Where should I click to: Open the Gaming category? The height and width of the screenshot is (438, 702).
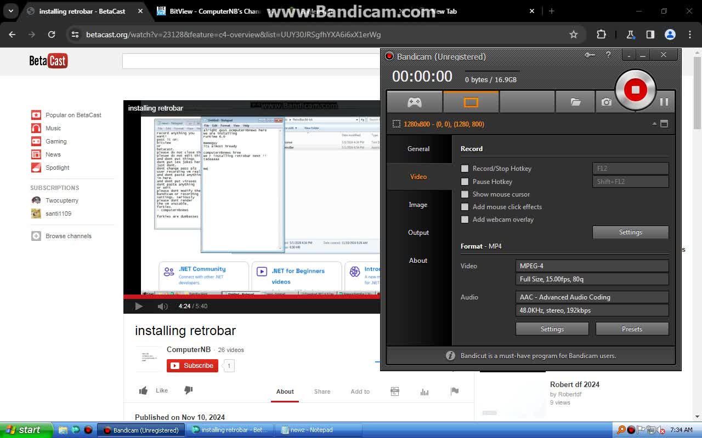point(56,141)
